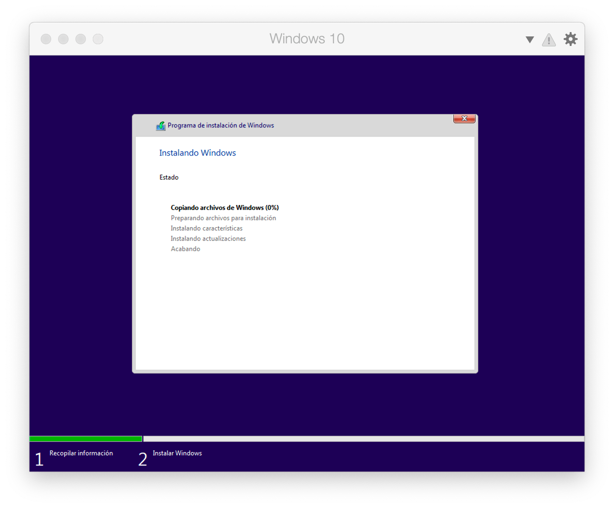The height and width of the screenshot is (508, 614).
Task: Click the 'Programa de instalación de Windows' title
Action: click(x=221, y=125)
